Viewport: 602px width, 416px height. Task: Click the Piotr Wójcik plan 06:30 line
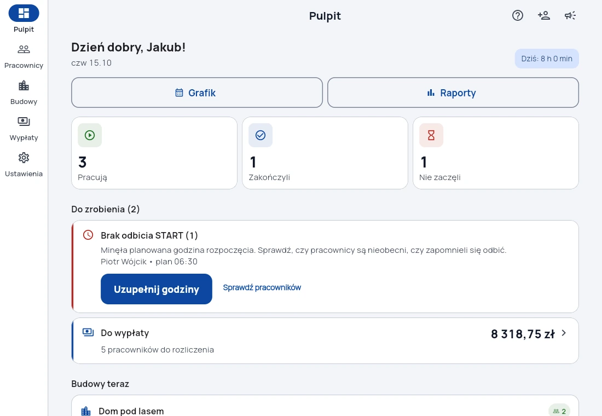click(149, 262)
